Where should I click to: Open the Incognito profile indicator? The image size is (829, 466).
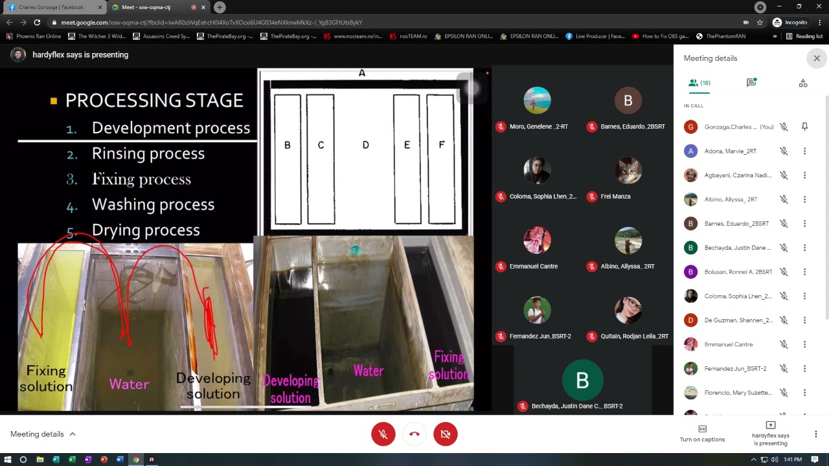[x=790, y=22]
